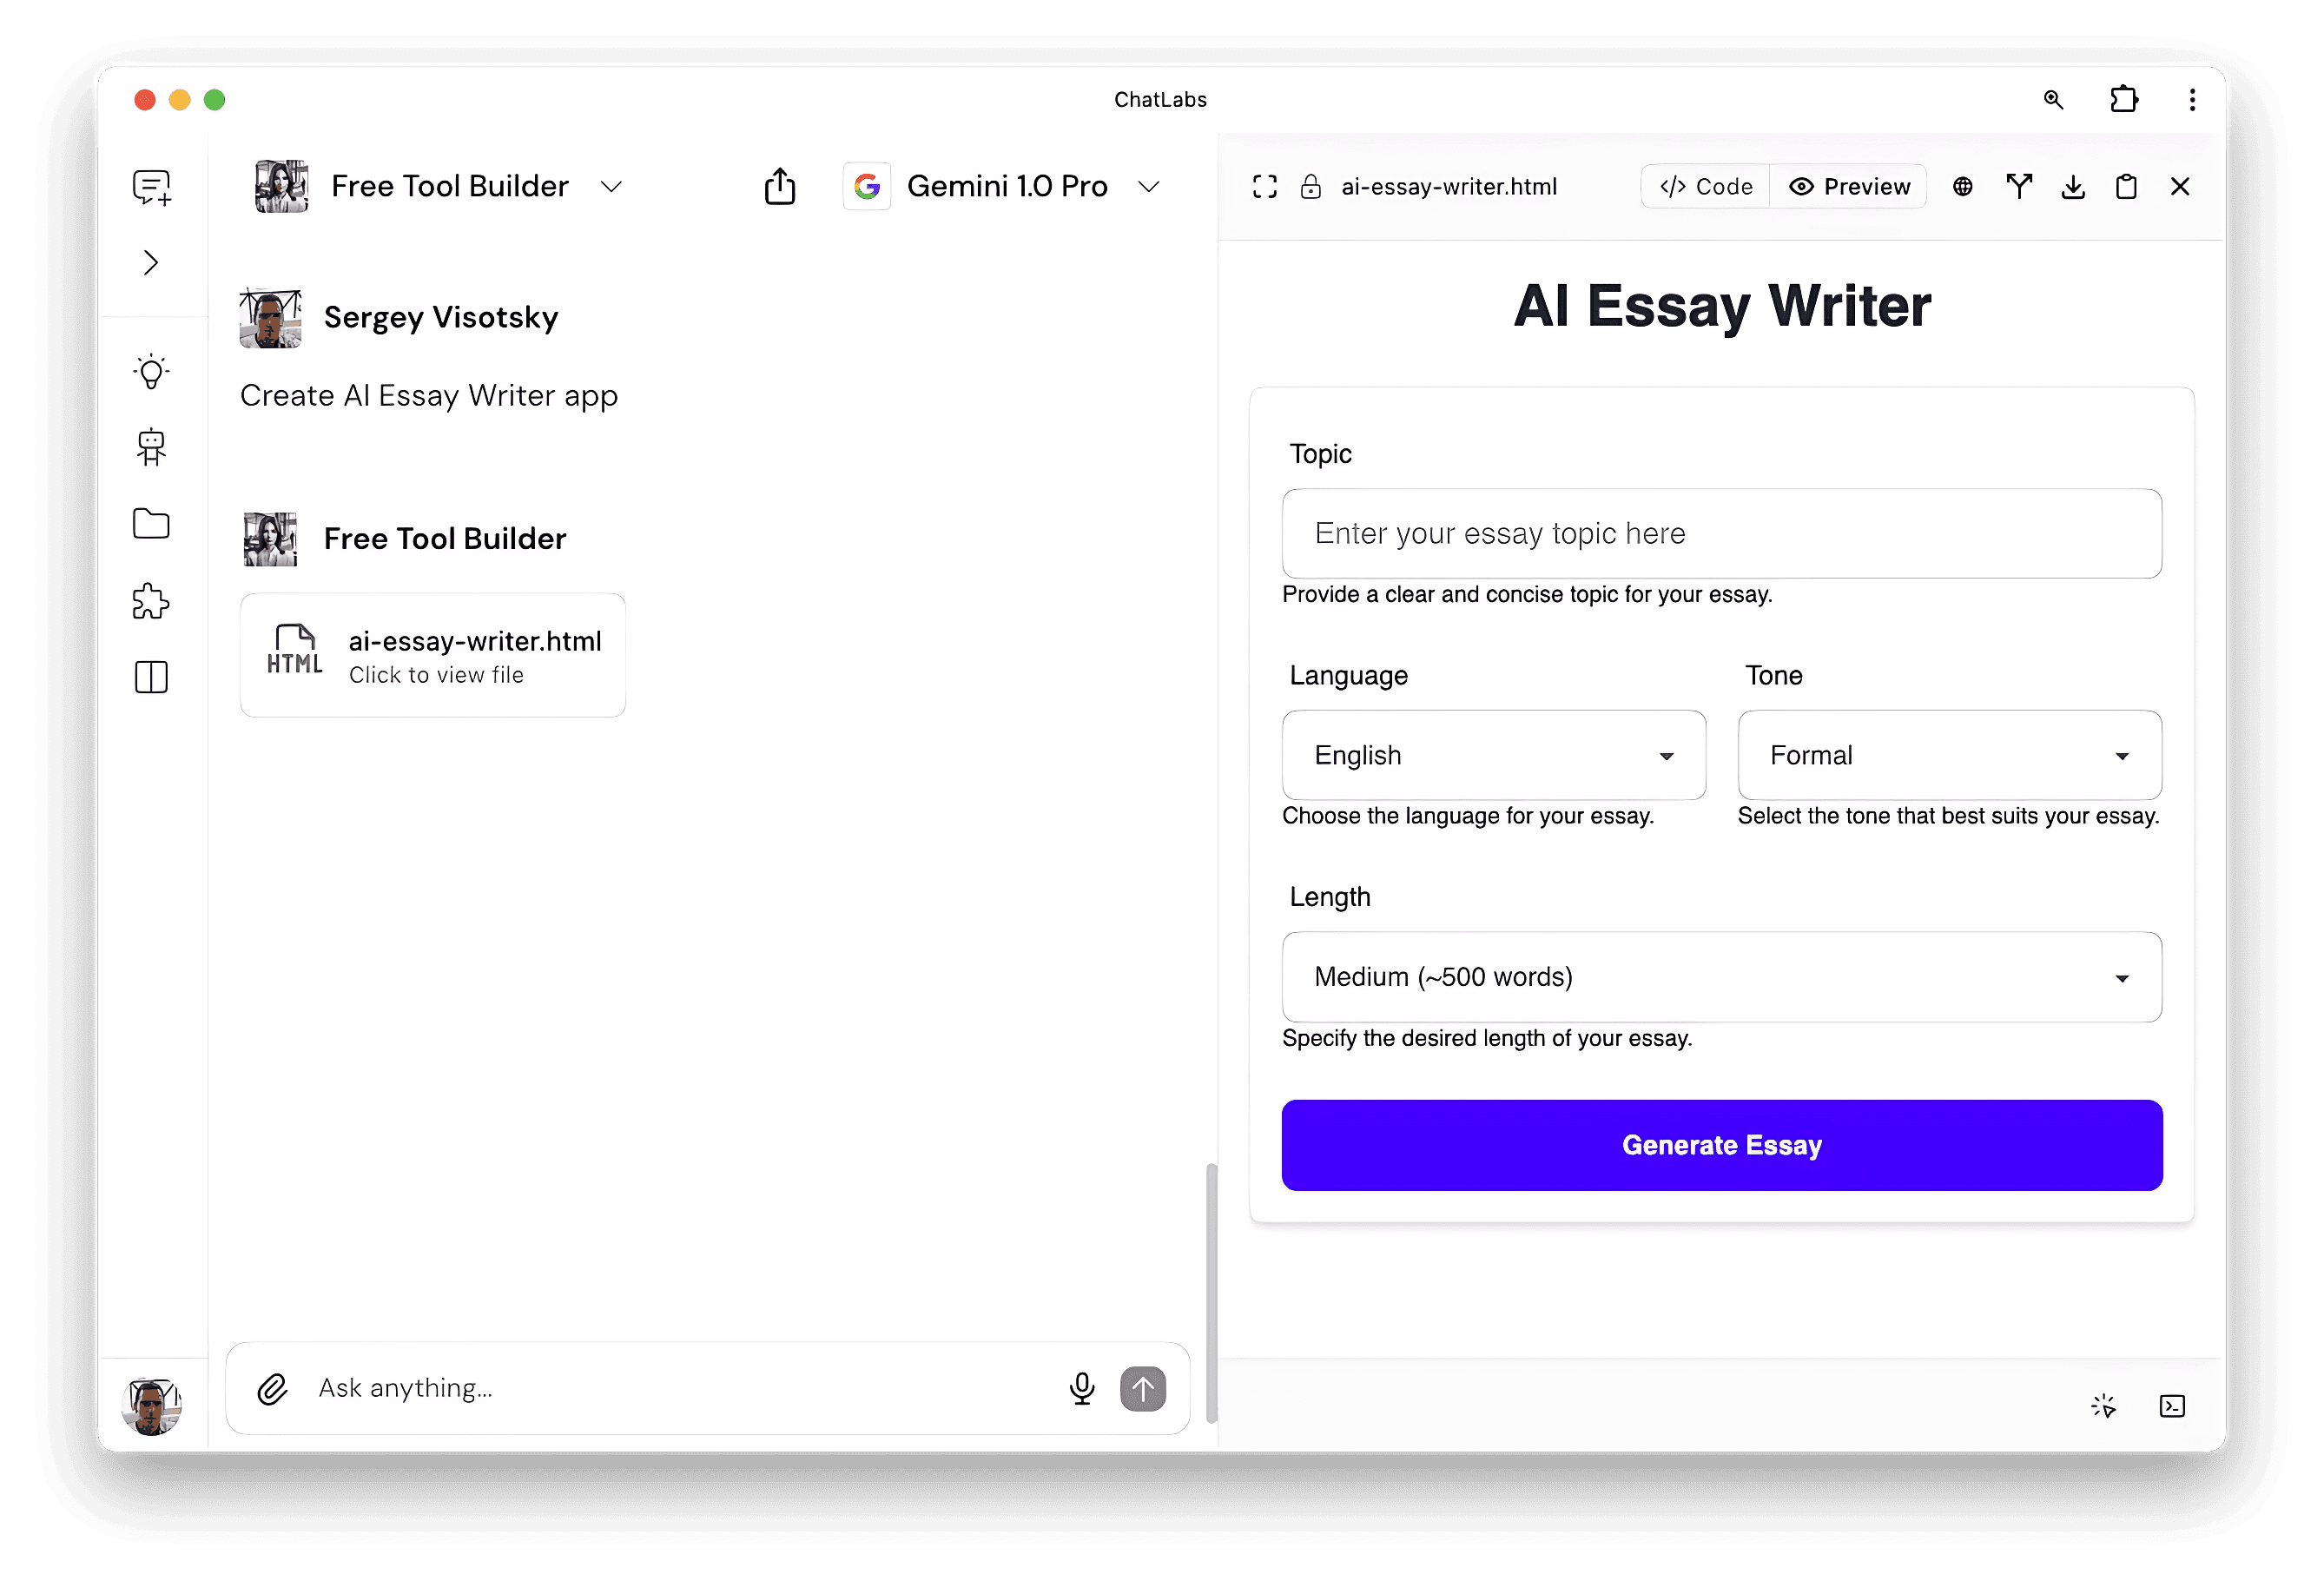Open the plugins puzzle piece icon
The height and width of the screenshot is (1581, 2324).
click(x=152, y=601)
